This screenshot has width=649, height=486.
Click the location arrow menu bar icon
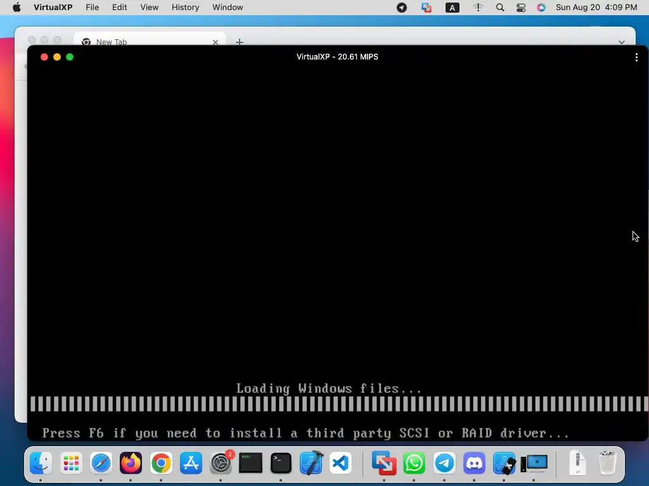401,8
